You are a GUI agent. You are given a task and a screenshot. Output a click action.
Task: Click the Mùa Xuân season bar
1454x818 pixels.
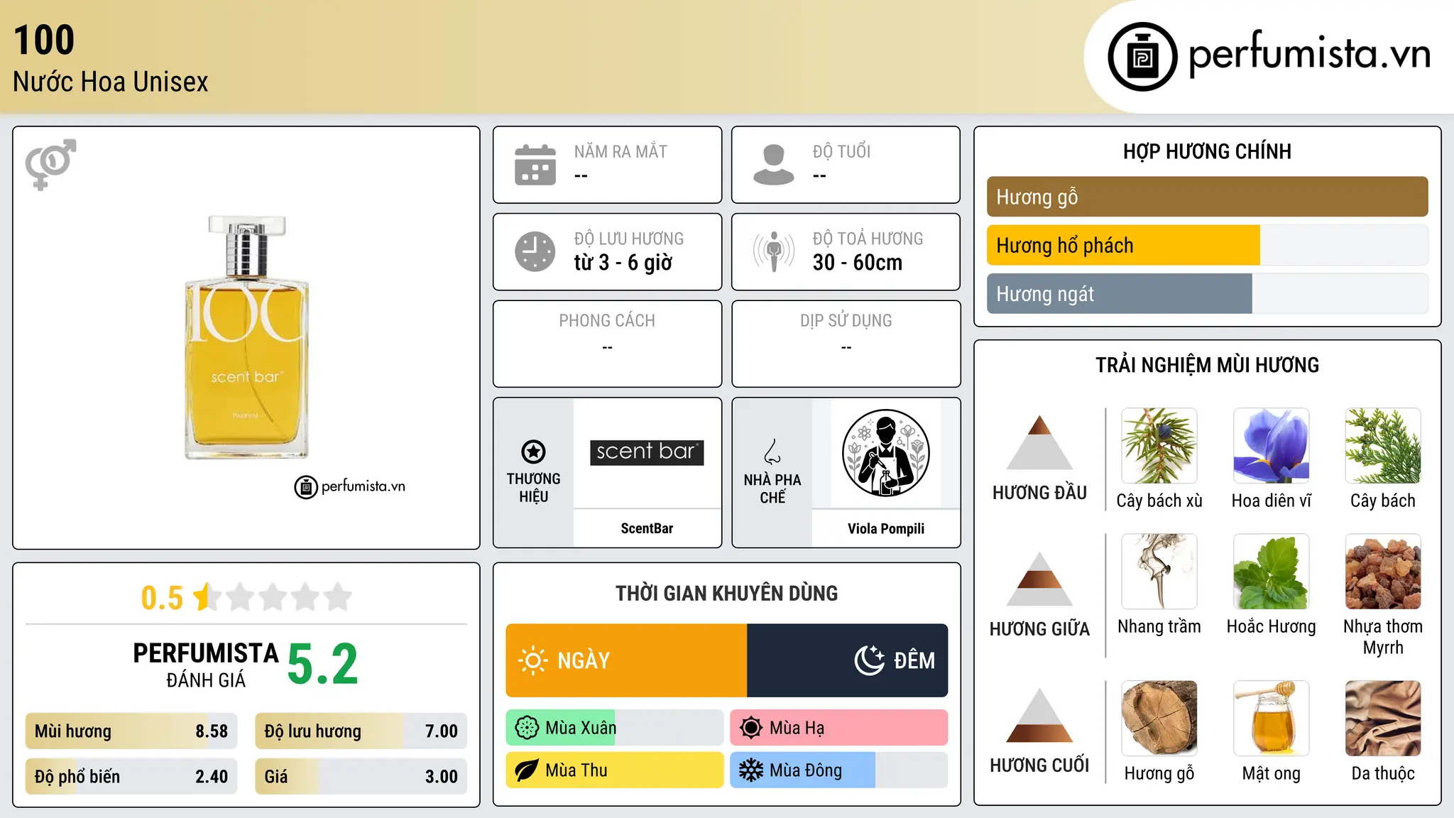click(615, 728)
